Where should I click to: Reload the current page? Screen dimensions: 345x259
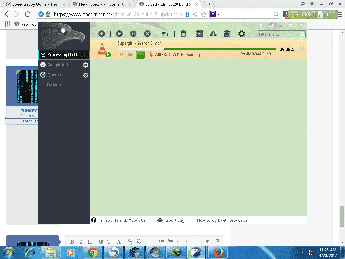pyautogui.click(x=28, y=14)
